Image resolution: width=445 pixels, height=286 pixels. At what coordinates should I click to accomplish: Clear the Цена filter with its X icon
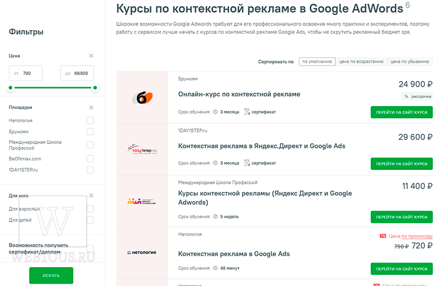[x=91, y=56]
